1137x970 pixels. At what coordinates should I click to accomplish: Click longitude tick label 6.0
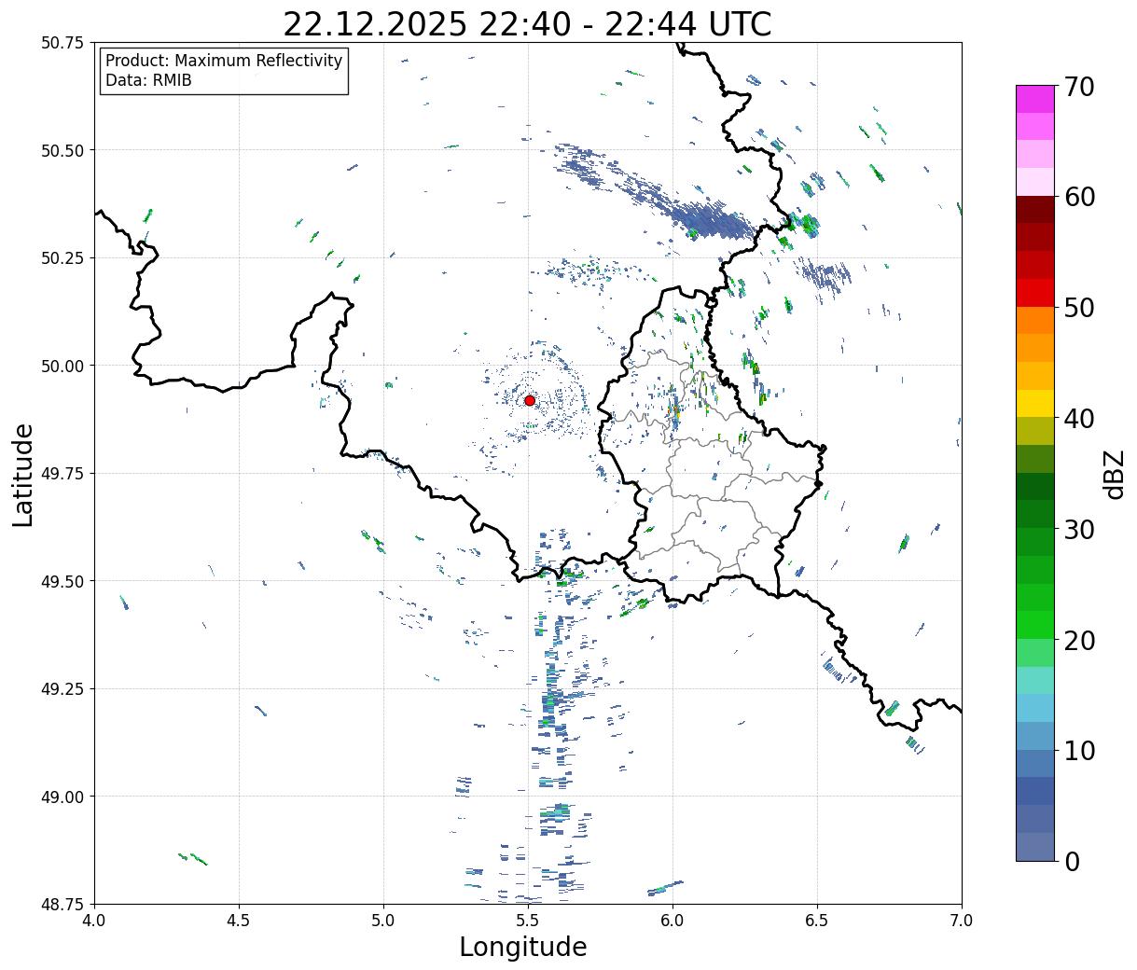[x=672, y=921]
